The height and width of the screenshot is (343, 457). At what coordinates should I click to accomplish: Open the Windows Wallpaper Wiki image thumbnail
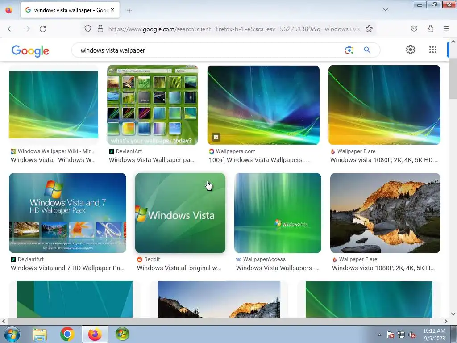tap(54, 105)
